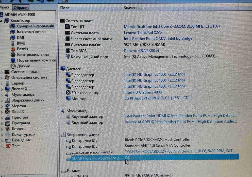Open the Датчик sensor icon

(13, 66)
